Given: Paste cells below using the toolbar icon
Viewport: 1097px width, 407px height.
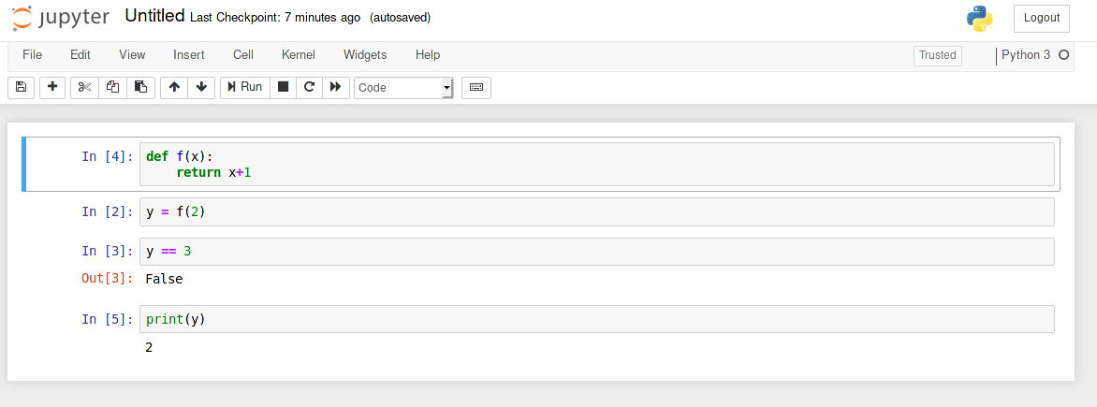Looking at the screenshot, I should pos(140,87).
